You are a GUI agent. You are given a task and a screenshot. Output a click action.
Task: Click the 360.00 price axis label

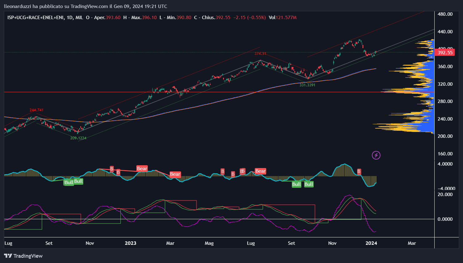[445, 66]
